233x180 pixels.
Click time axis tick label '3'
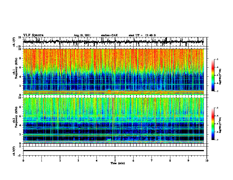(78, 161)
